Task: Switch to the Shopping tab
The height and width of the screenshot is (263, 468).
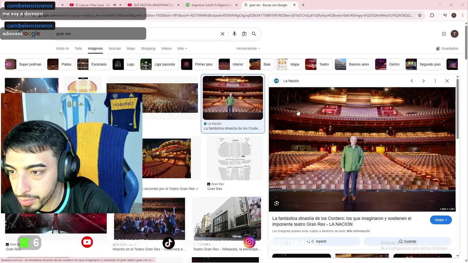Action: point(148,49)
